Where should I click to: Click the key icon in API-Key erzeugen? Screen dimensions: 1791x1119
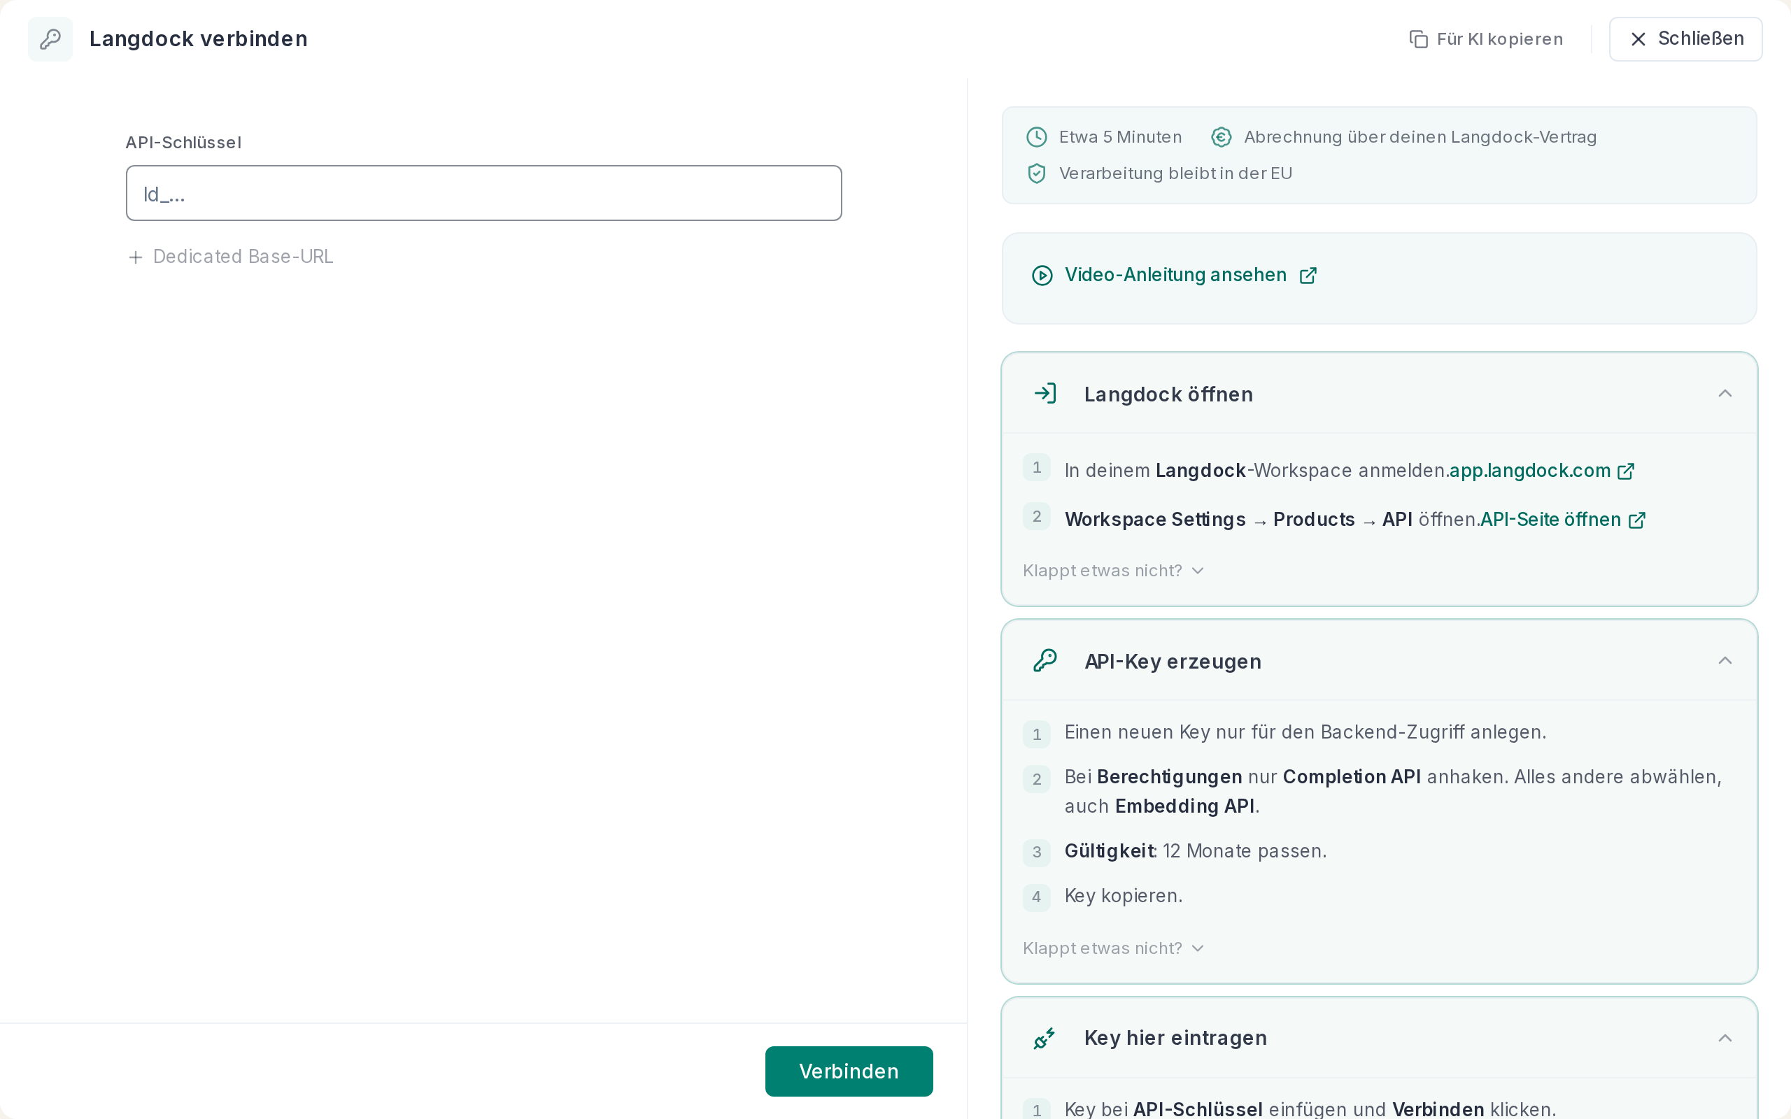1045,660
